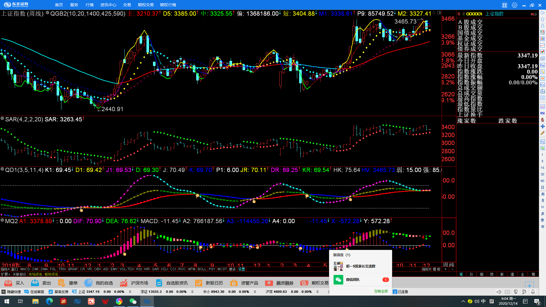Open 资讯中心 menu
Image resolution: width=546 pixels, height=307 pixels.
[x=108, y=5]
